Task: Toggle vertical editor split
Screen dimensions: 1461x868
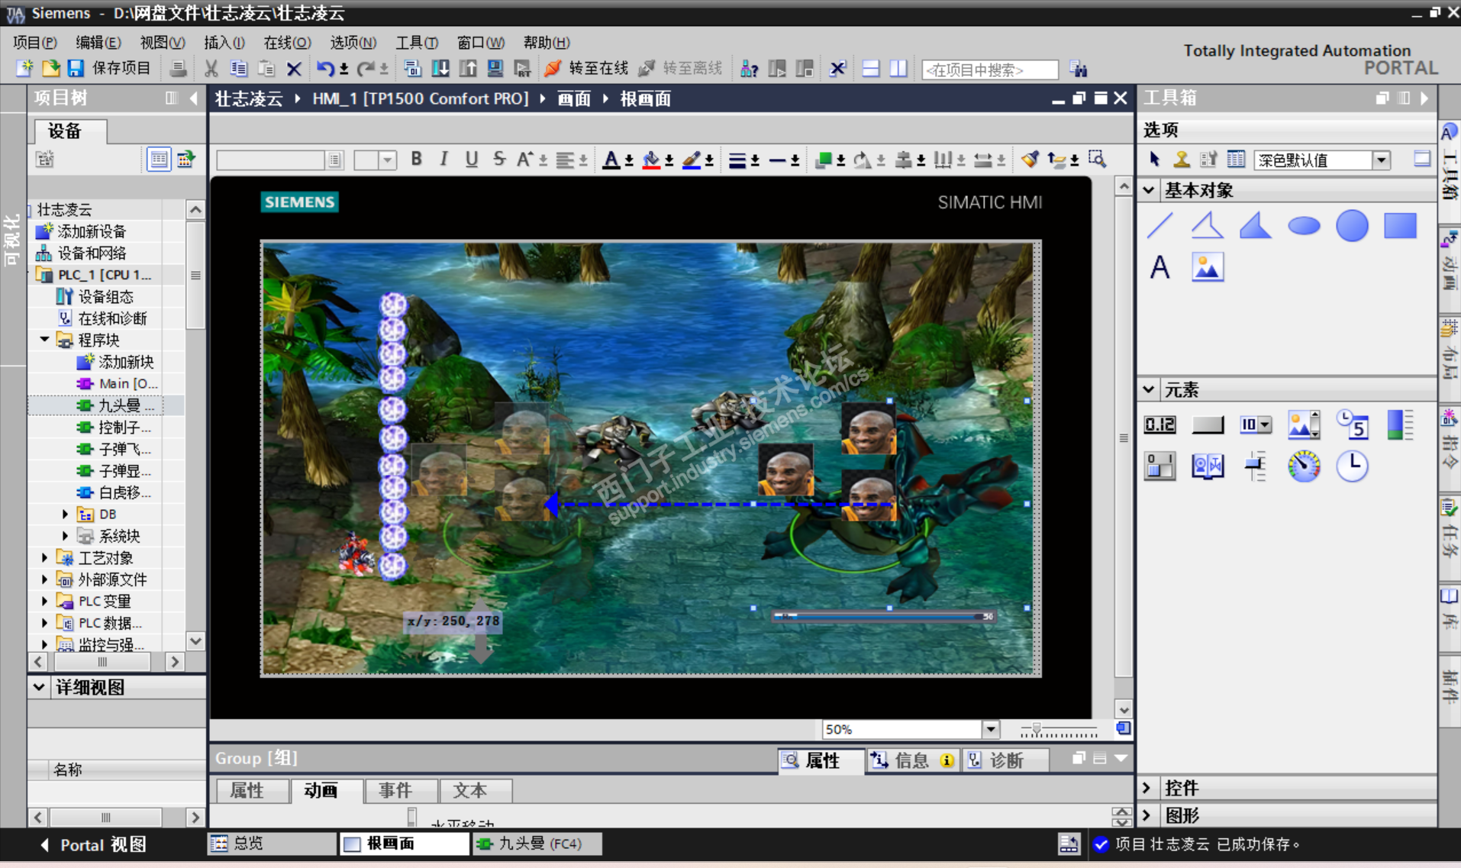Action: point(898,69)
